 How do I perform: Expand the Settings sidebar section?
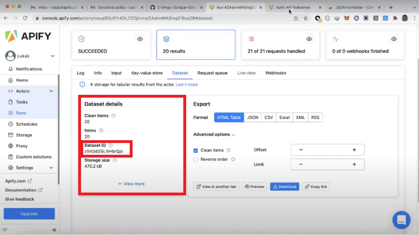coord(51,168)
